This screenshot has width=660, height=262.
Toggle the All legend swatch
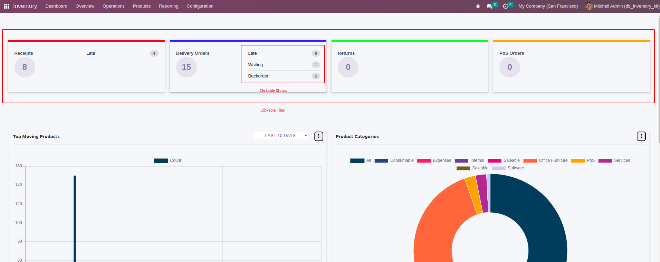pos(357,161)
